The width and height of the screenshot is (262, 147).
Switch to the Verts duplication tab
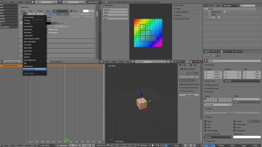point(232,145)
